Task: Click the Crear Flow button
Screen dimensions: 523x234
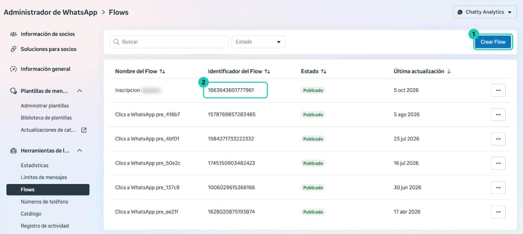Action: click(493, 42)
